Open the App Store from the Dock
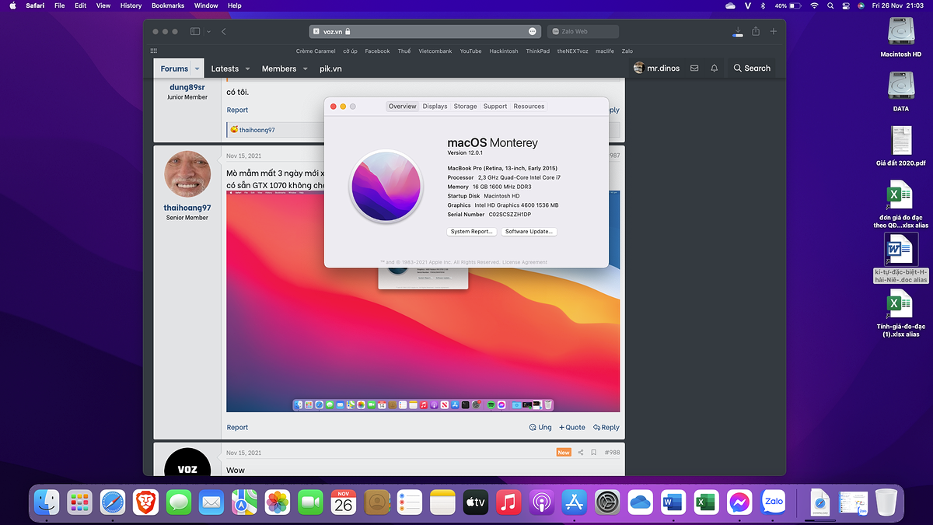This screenshot has width=933, height=525. tap(574, 503)
